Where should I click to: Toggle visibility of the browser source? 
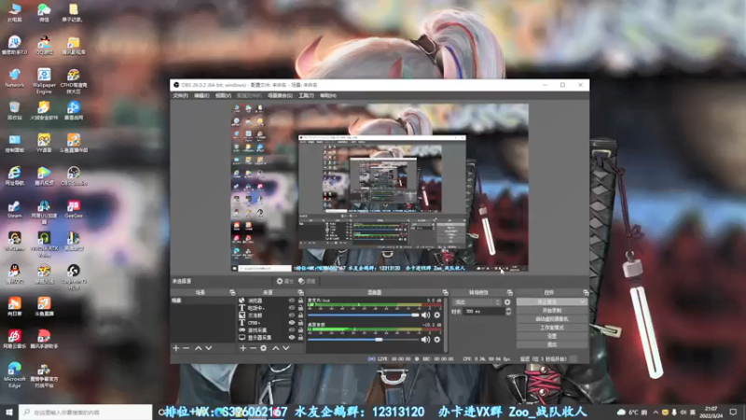click(x=292, y=301)
